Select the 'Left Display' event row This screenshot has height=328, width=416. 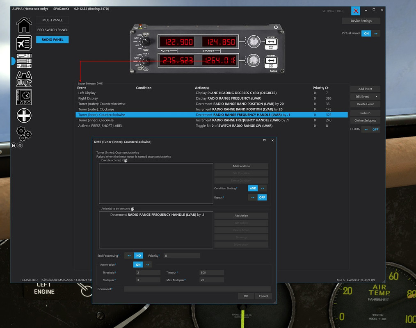[211, 93]
